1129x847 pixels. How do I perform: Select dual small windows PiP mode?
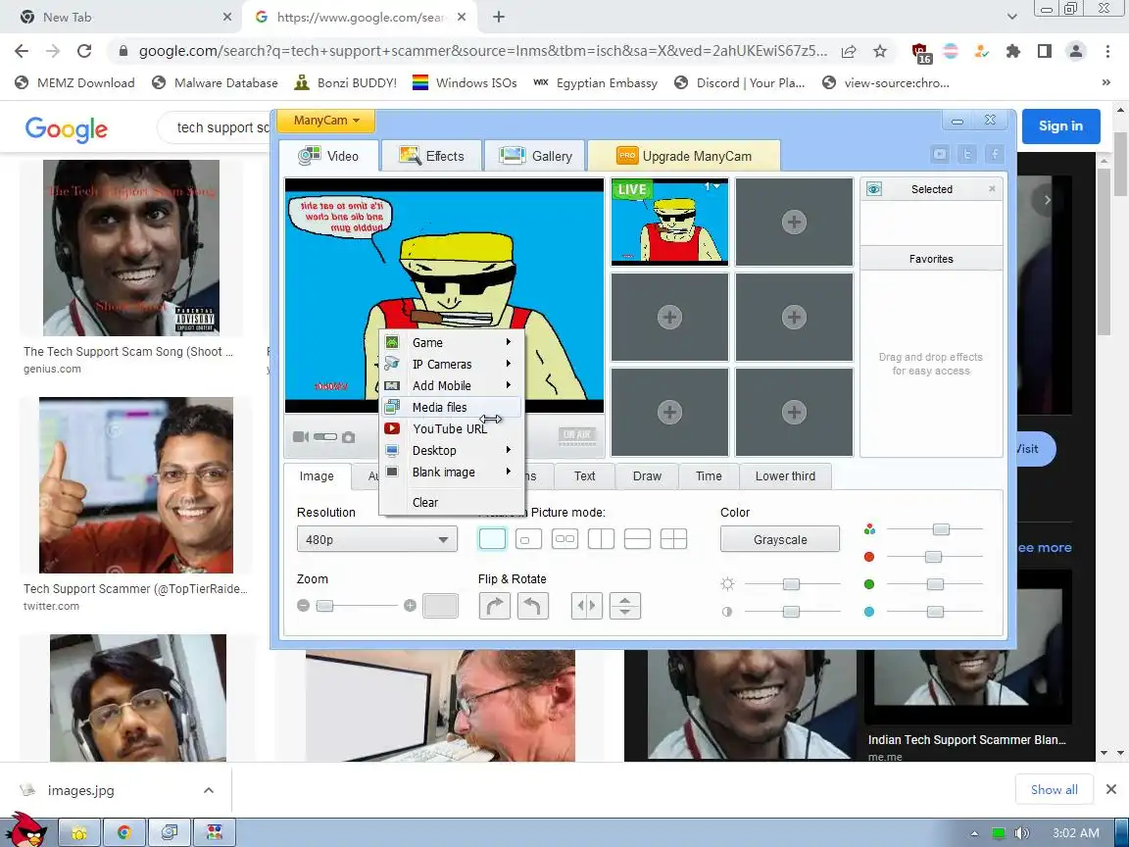565,539
